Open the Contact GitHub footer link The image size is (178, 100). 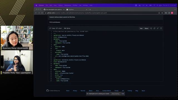click(107, 91)
